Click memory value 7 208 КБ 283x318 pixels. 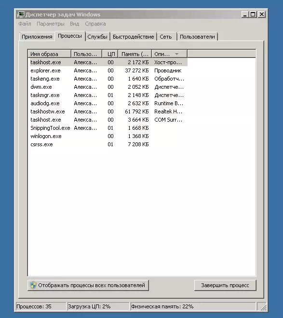(138, 144)
